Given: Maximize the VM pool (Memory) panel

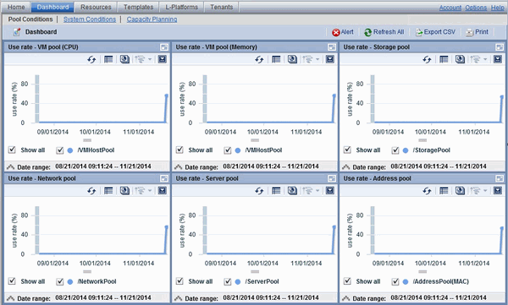Looking at the screenshot, I should click(x=332, y=47).
